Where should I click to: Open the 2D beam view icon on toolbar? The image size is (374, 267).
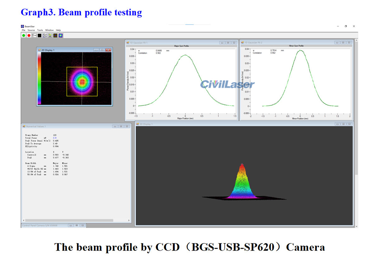click(x=55, y=36)
